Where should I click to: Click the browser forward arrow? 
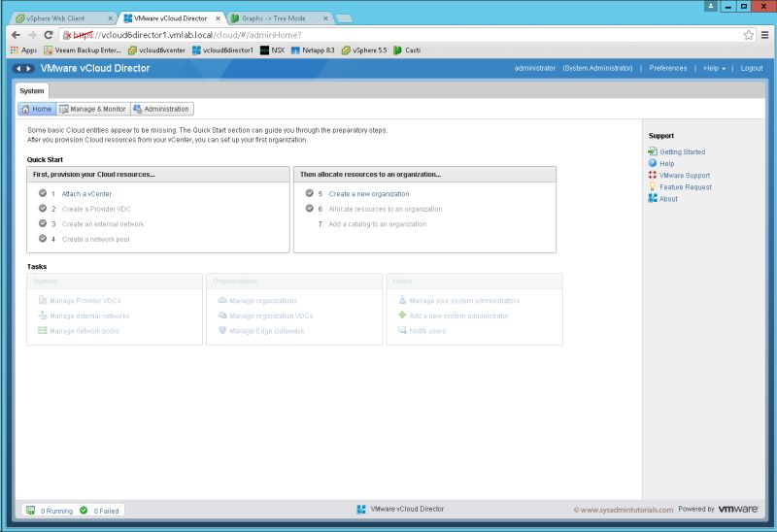coord(32,35)
